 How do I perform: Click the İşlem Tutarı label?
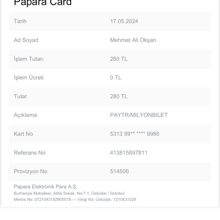(28, 59)
